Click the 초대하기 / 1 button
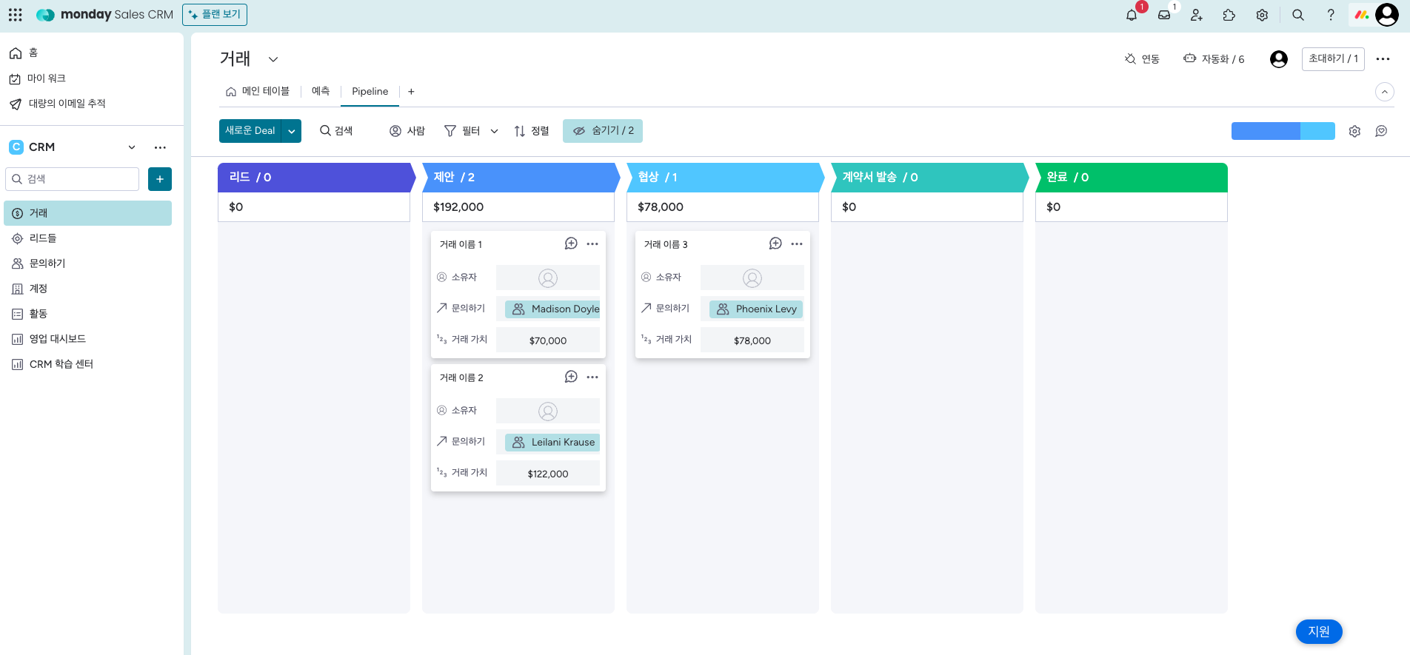 point(1332,59)
